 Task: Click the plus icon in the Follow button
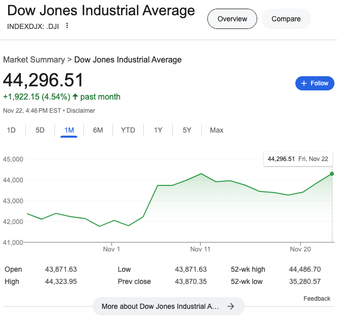click(x=304, y=83)
